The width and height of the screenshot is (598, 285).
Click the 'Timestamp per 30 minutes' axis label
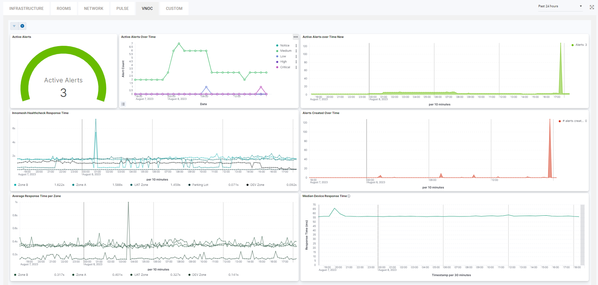451,275
